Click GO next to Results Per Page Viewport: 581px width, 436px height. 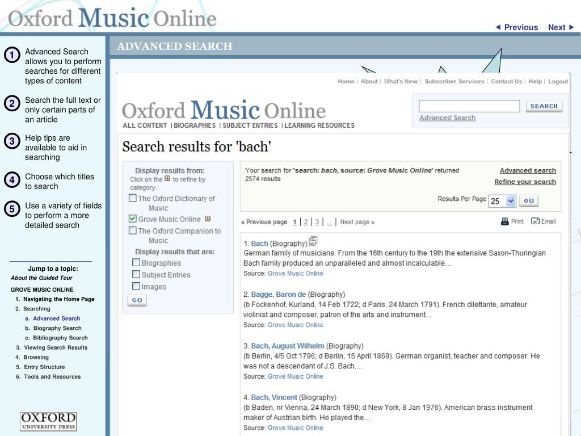point(529,200)
